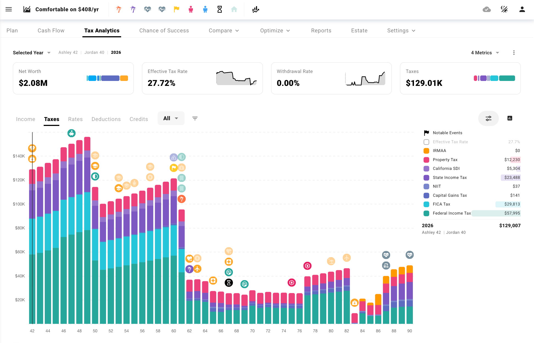The image size is (534, 343).
Task: Click the Notable Events flag icon
Action: pos(426,133)
